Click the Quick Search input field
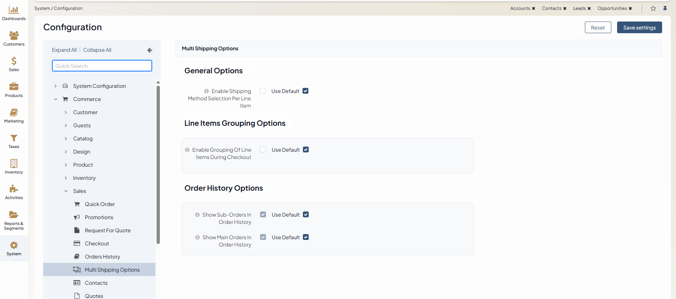The image size is (676, 299). click(x=102, y=66)
